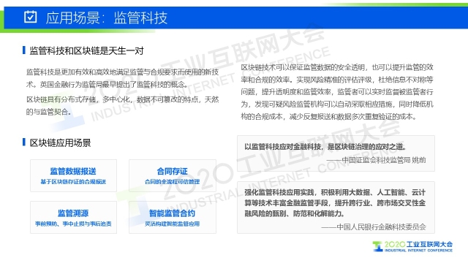Click the blue marker beside 区块链应用场景
This screenshot has height=263, width=468.
click(x=24, y=142)
